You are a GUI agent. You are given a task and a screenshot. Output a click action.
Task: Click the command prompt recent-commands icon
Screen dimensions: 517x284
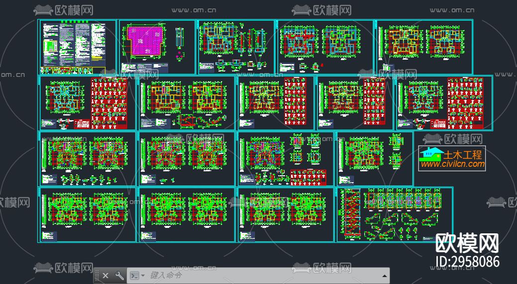[x=134, y=276]
